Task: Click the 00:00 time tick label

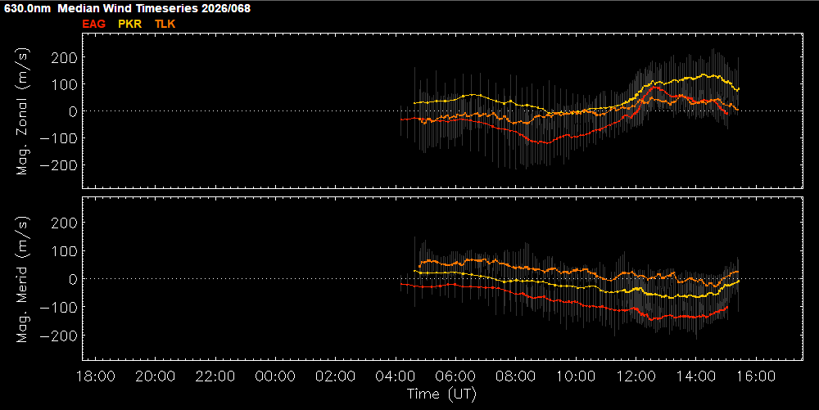Action: click(275, 376)
